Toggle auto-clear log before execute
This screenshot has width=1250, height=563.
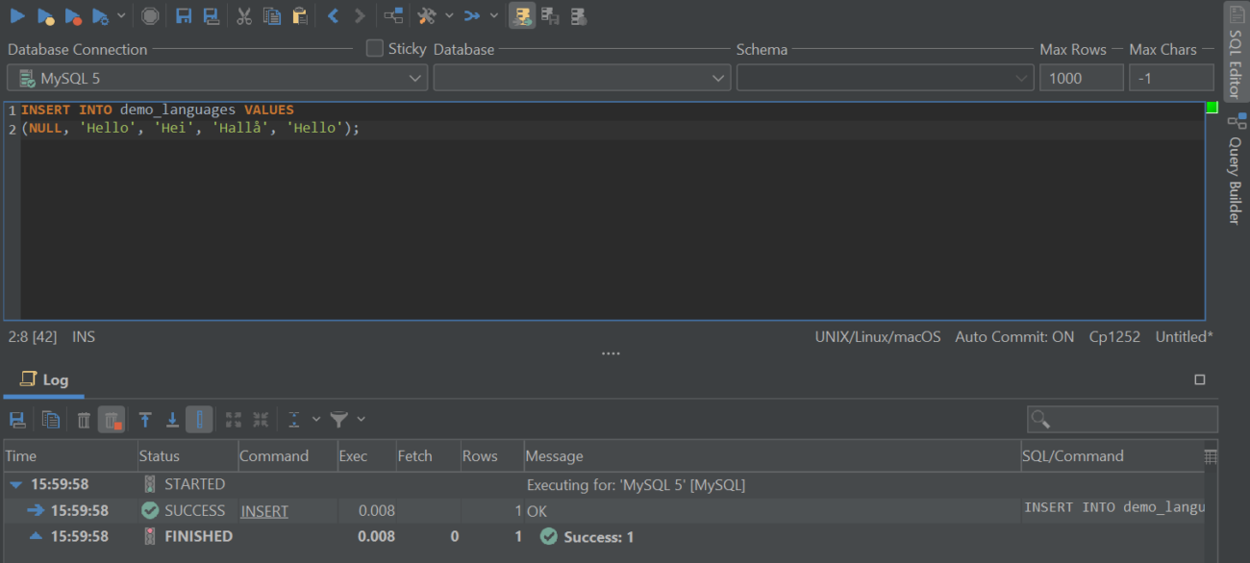112,419
